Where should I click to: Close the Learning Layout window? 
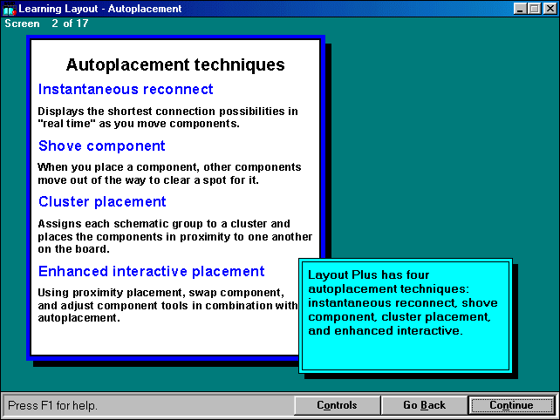[x=548, y=9]
